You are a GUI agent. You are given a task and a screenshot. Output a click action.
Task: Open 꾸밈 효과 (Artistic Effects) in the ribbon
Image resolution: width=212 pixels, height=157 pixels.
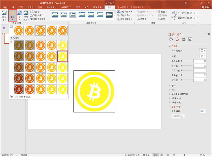tap(26, 16)
